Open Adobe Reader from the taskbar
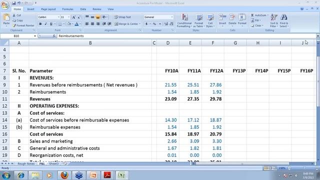 (107, 175)
